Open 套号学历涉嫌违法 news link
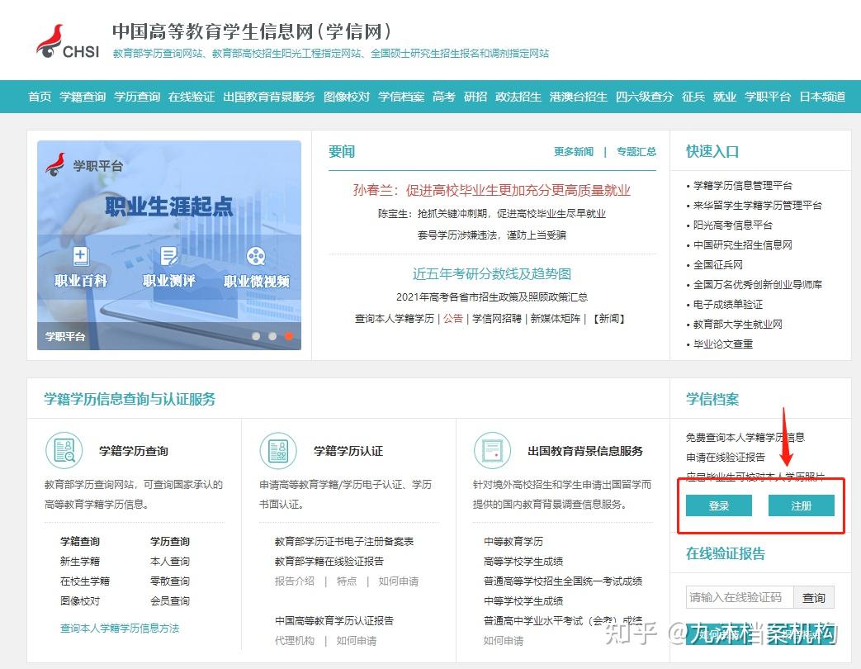861x669 pixels. [492, 235]
